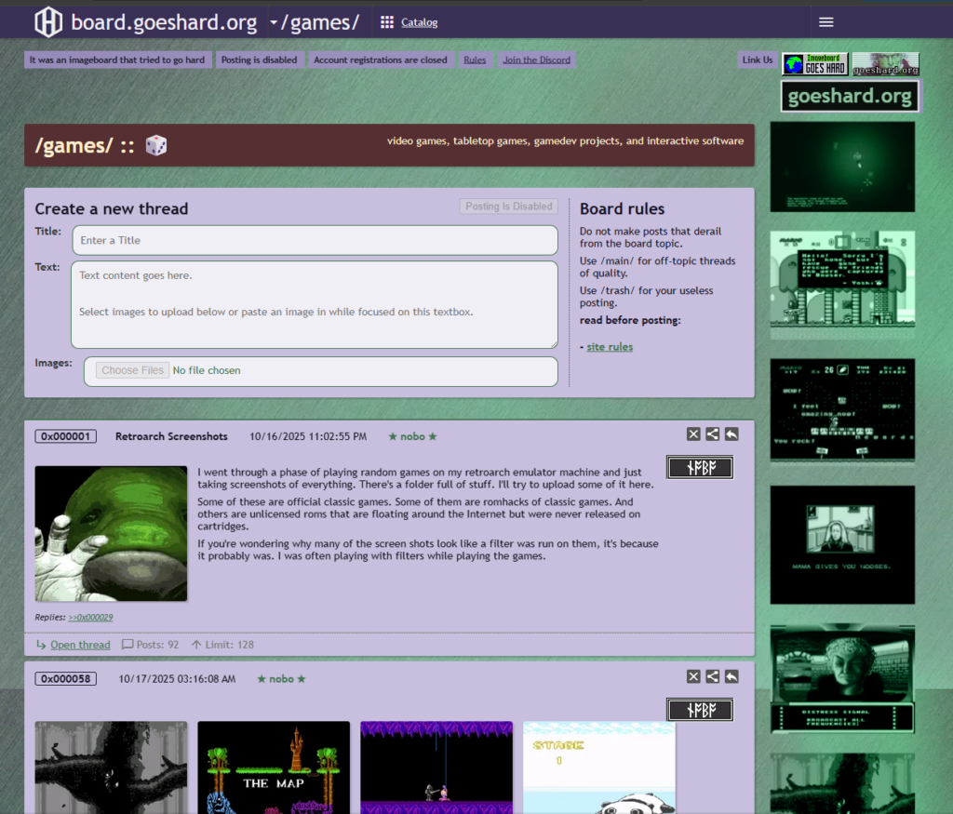Click Join the Discord link

coord(535,60)
